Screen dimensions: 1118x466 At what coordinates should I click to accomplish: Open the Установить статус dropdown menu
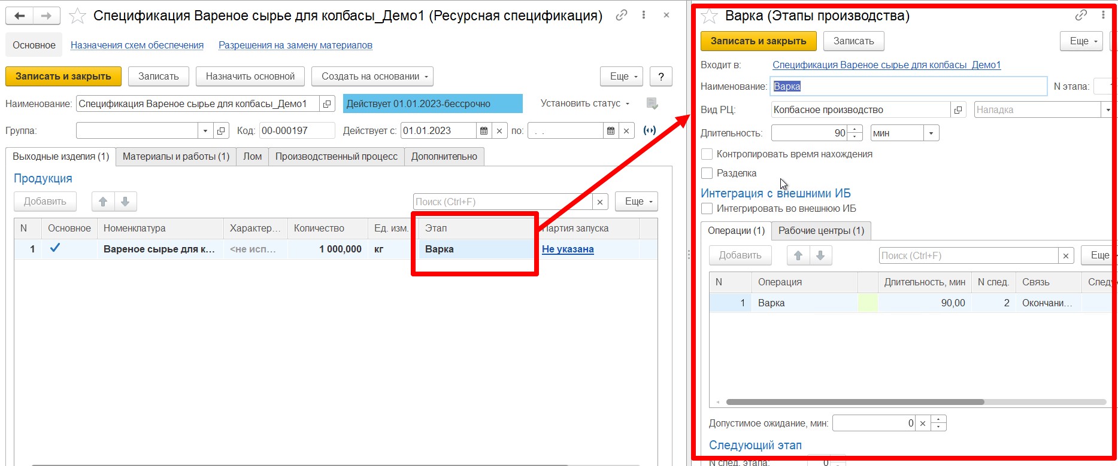(x=584, y=103)
